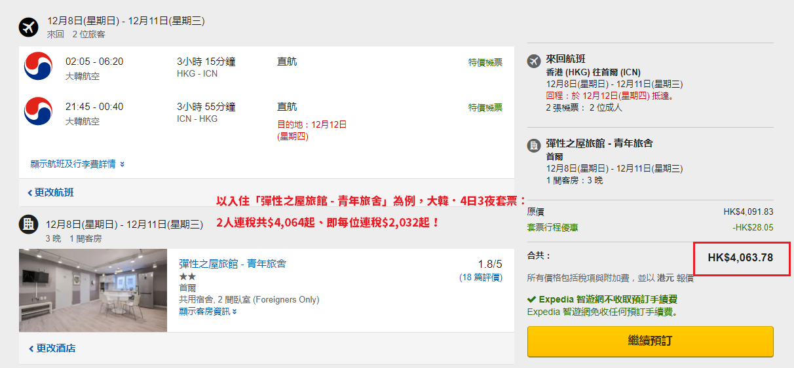794x368 pixels.
Task: Click the 更改航班 link
Action: [50, 193]
